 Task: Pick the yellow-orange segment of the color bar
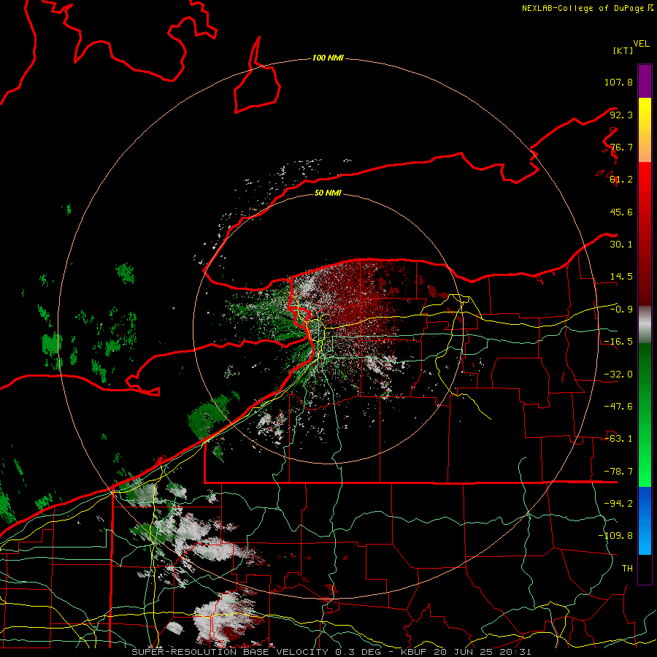645,130
